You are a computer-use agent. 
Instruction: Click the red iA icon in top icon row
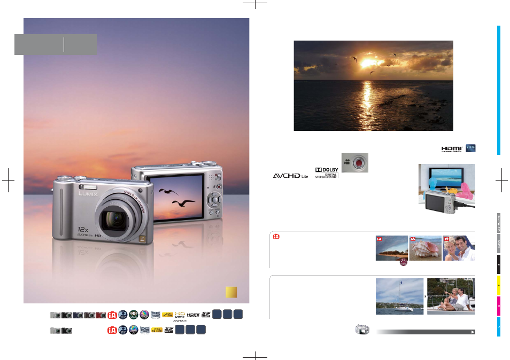coord(112,315)
